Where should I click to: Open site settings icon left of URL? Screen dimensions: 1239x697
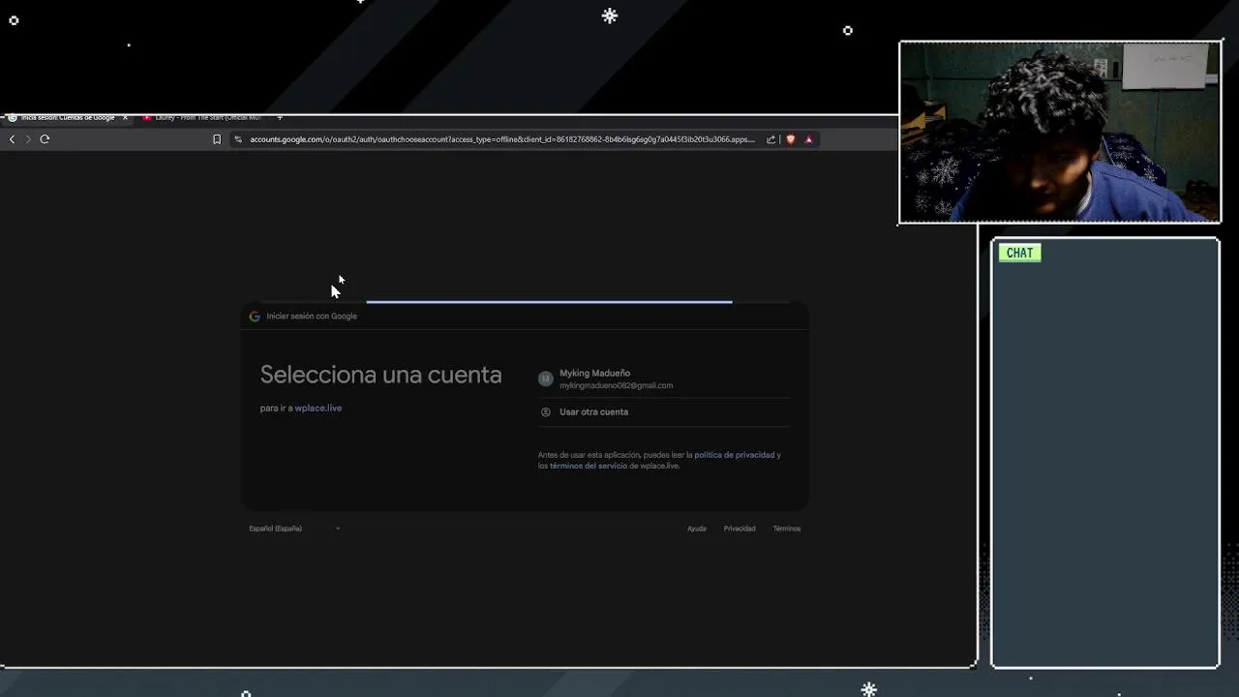(x=238, y=139)
